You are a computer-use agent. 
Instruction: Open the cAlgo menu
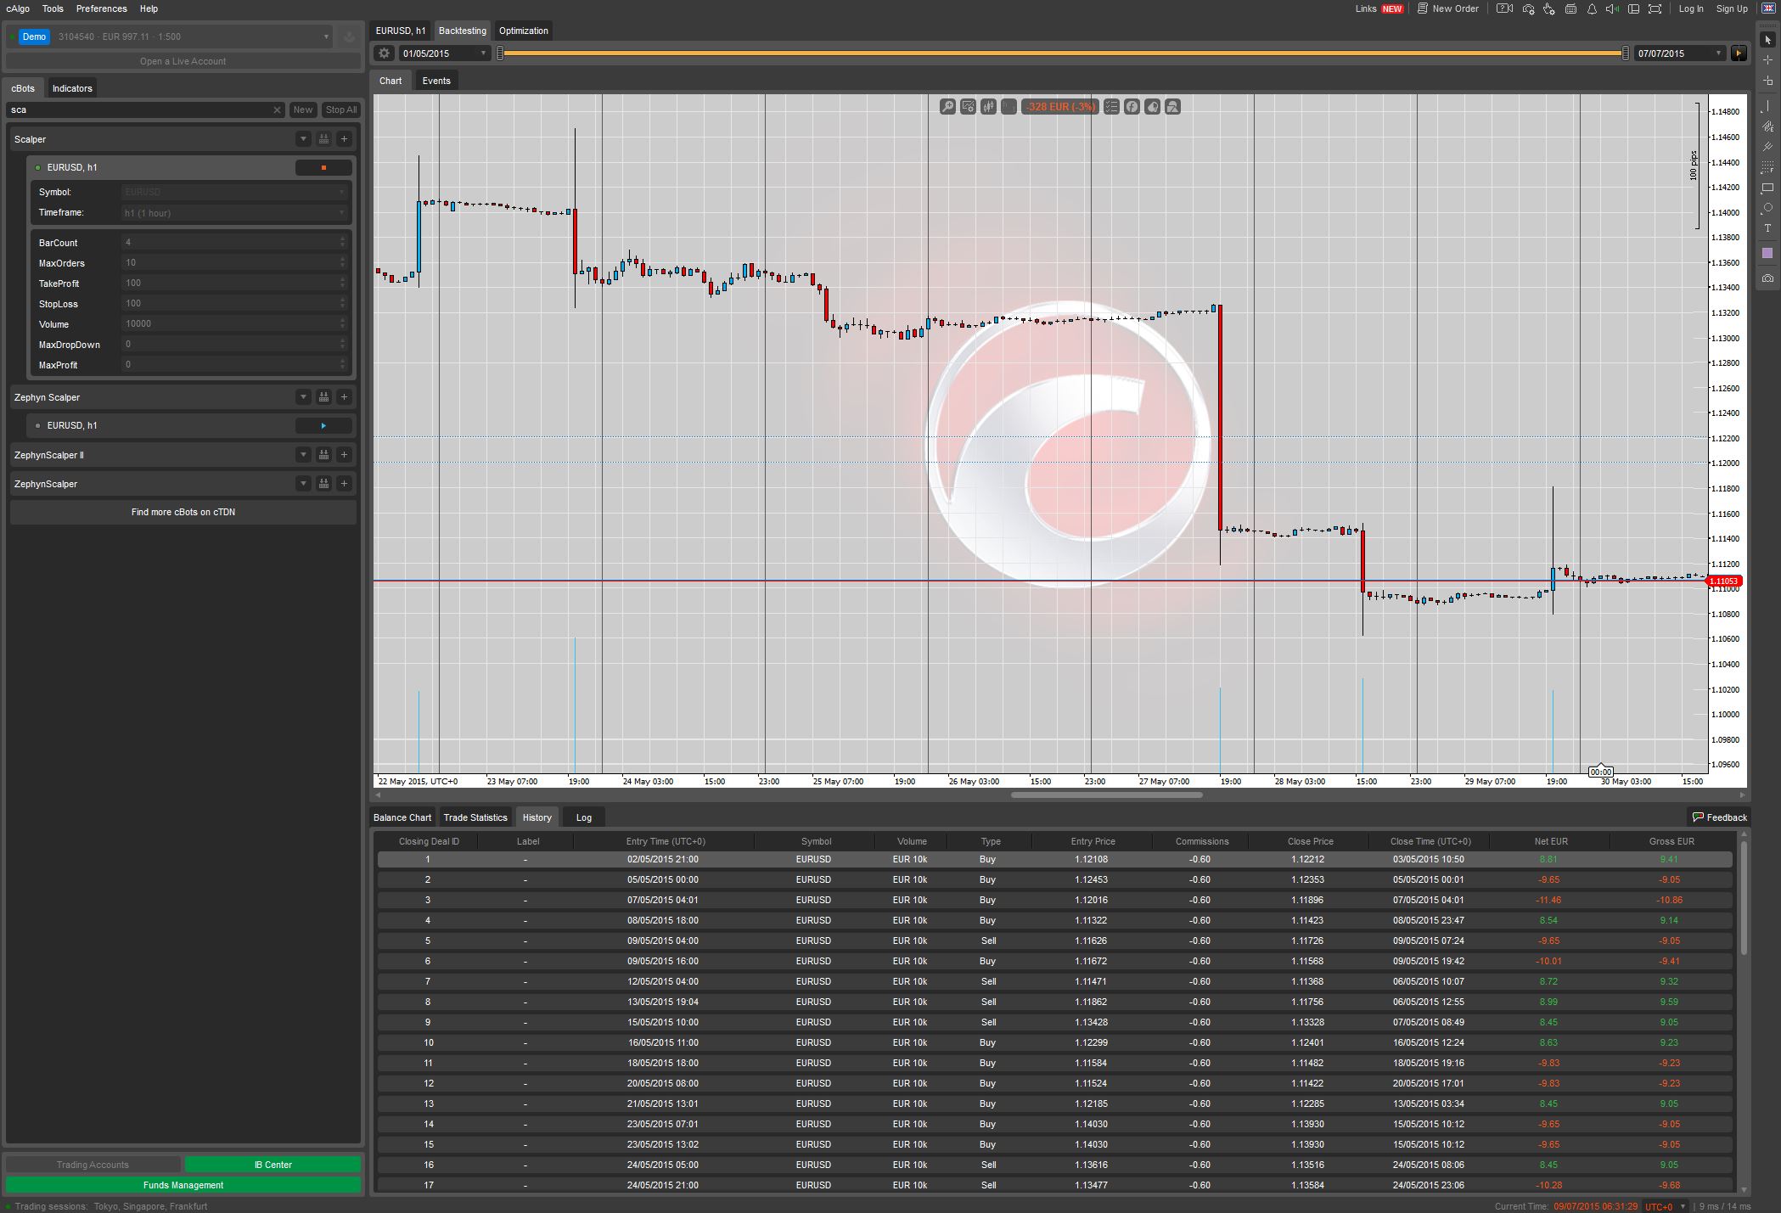pos(18,8)
